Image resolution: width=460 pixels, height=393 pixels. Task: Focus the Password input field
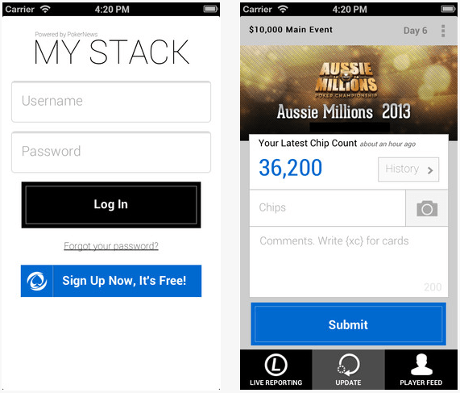111,153
